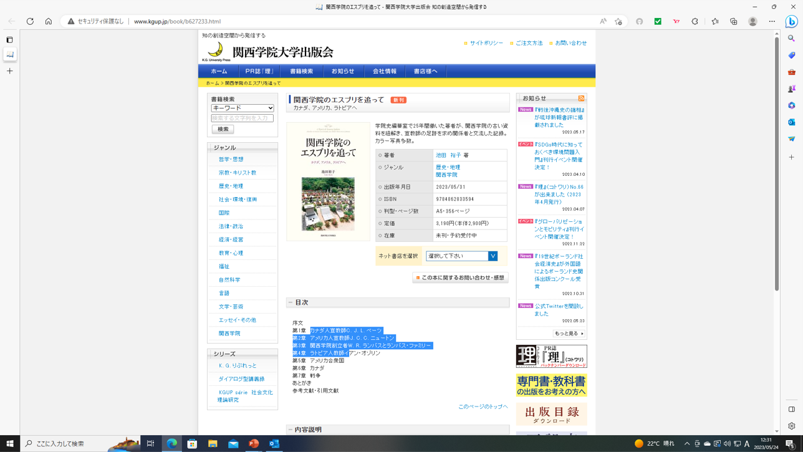This screenshot has height=452, width=803.
Task: Click the taskbar volume speaker icon
Action: coord(727,444)
